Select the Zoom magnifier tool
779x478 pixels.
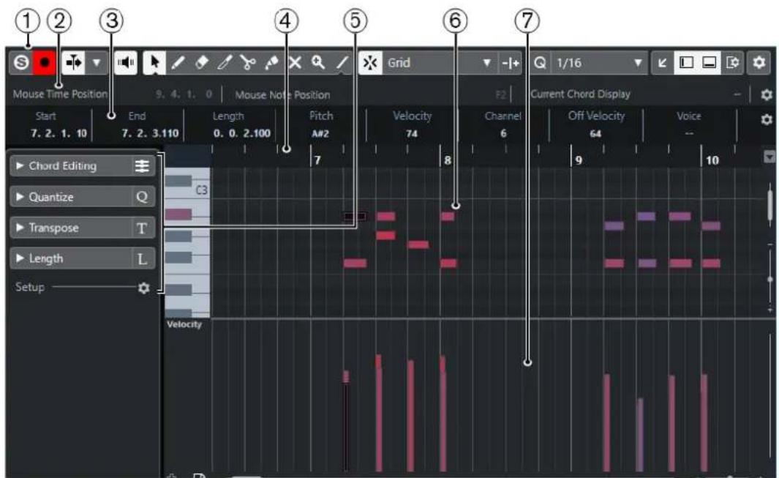(x=318, y=63)
